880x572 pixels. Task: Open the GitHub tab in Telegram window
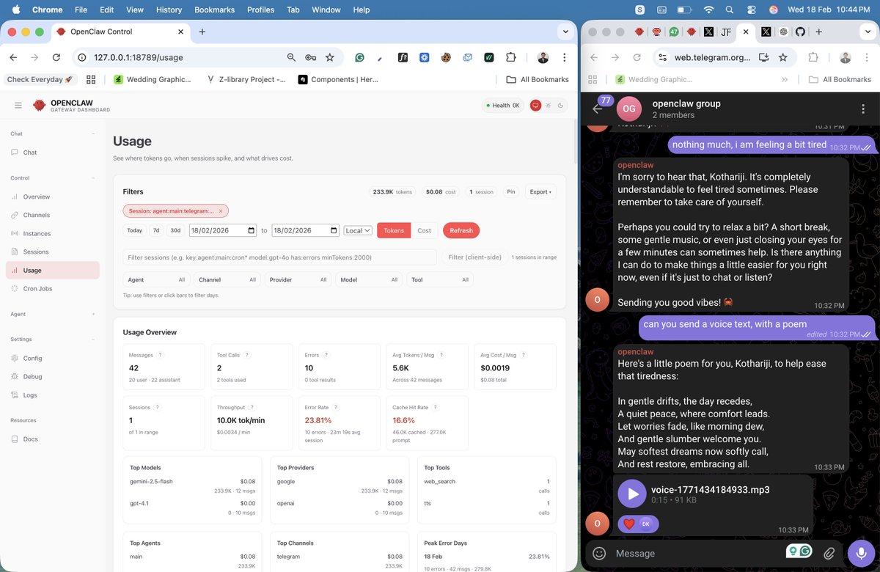click(800, 32)
